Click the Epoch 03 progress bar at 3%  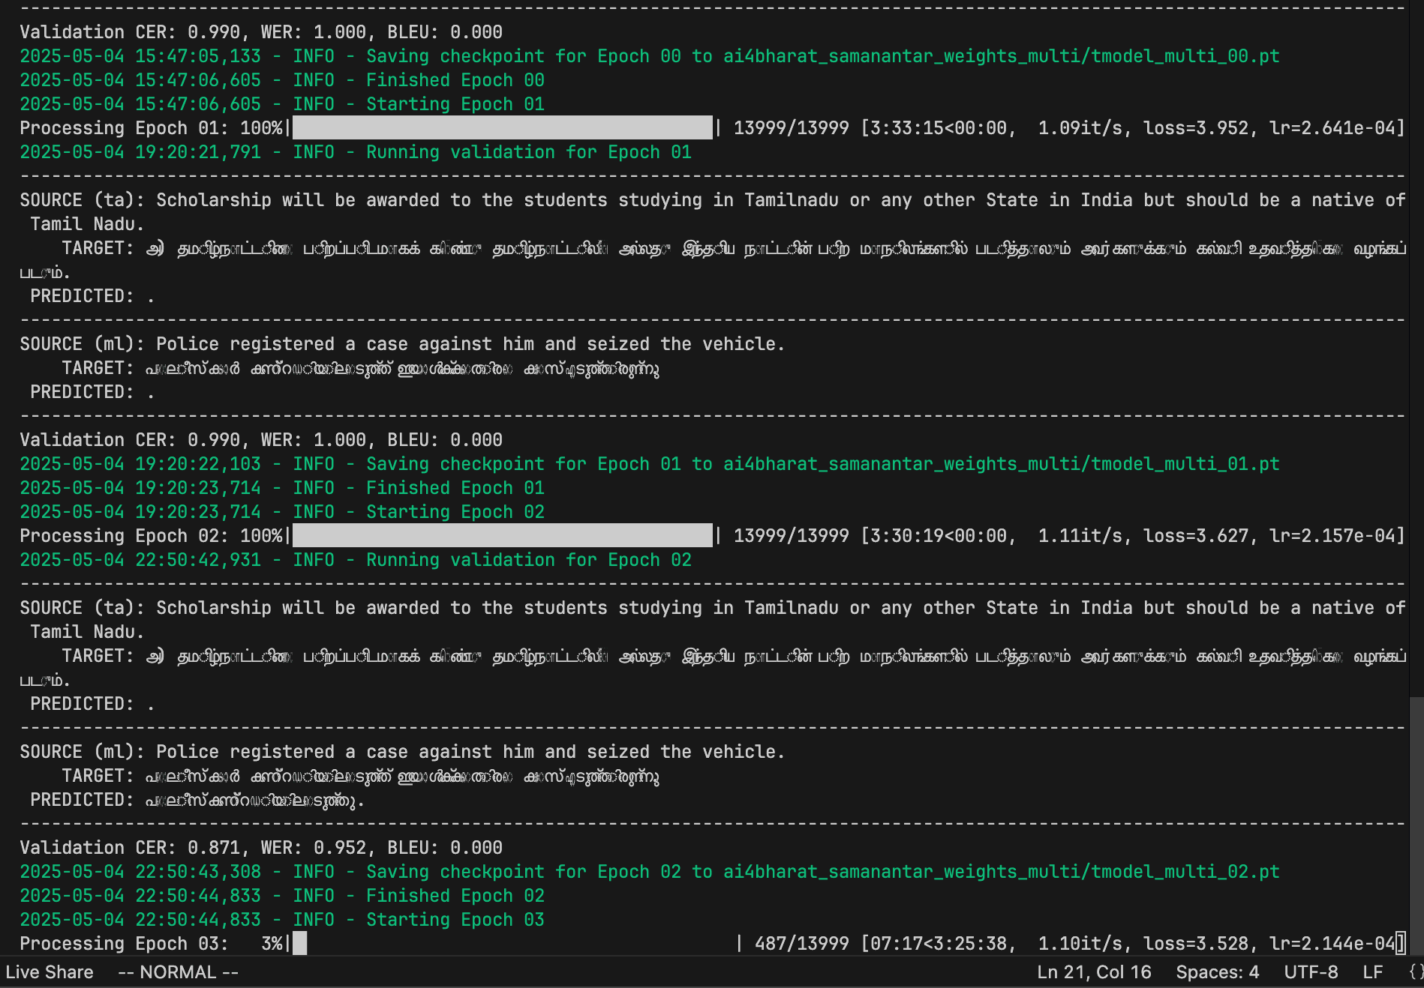300,944
